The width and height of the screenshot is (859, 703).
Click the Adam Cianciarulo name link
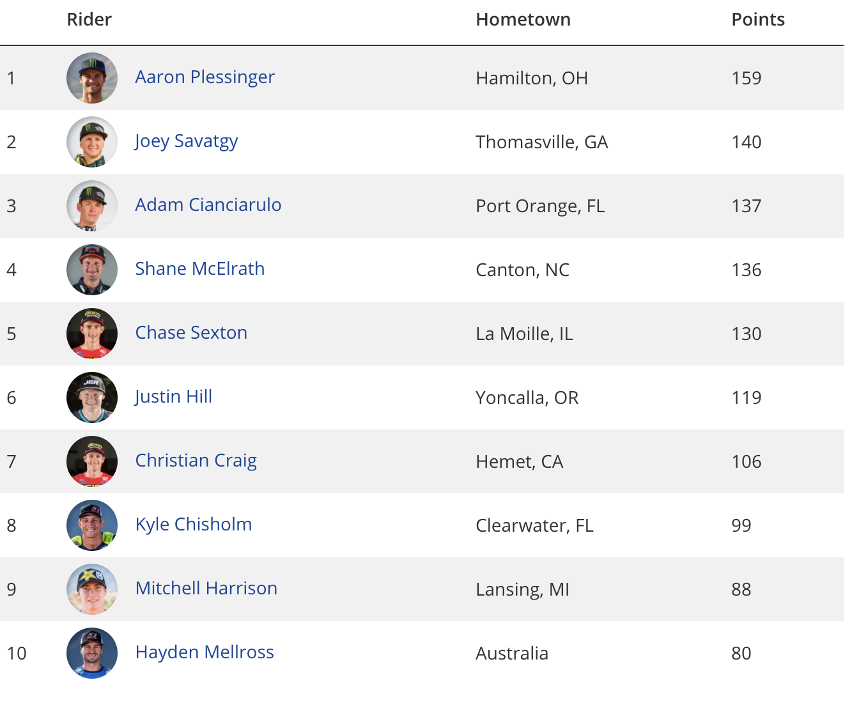pyautogui.click(x=208, y=205)
